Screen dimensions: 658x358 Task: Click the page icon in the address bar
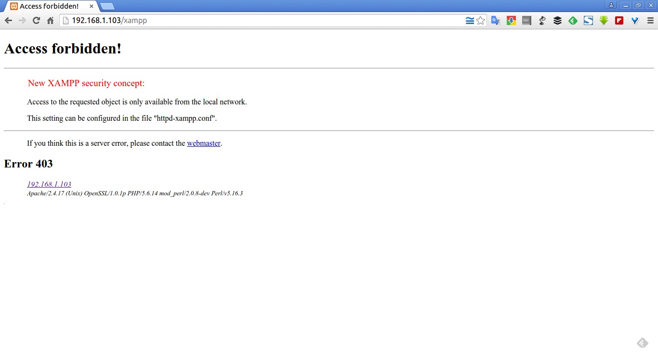66,21
